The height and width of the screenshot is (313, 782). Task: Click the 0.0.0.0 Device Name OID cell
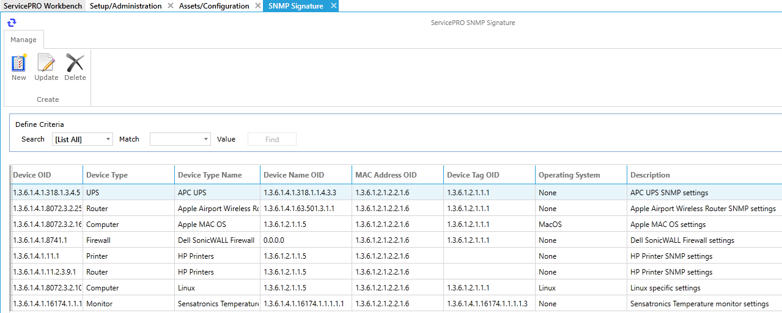[306, 240]
